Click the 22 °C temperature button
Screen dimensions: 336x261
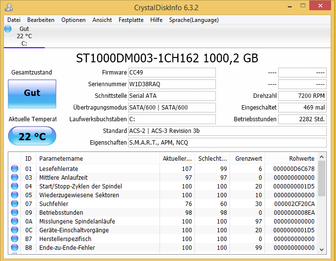[32, 136]
